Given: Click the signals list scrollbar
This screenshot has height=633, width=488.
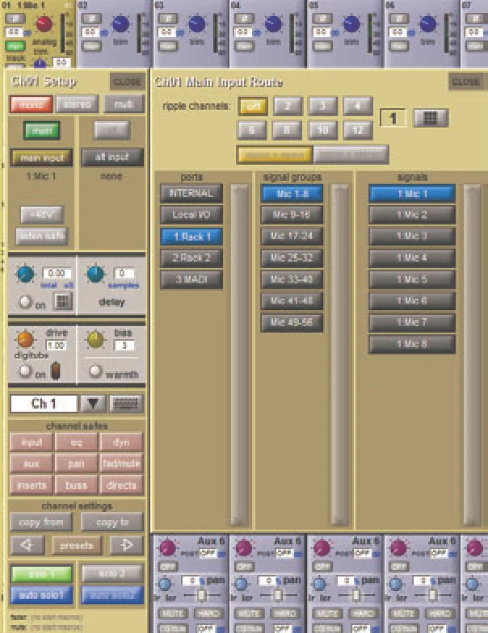Looking at the screenshot, I should click(472, 355).
